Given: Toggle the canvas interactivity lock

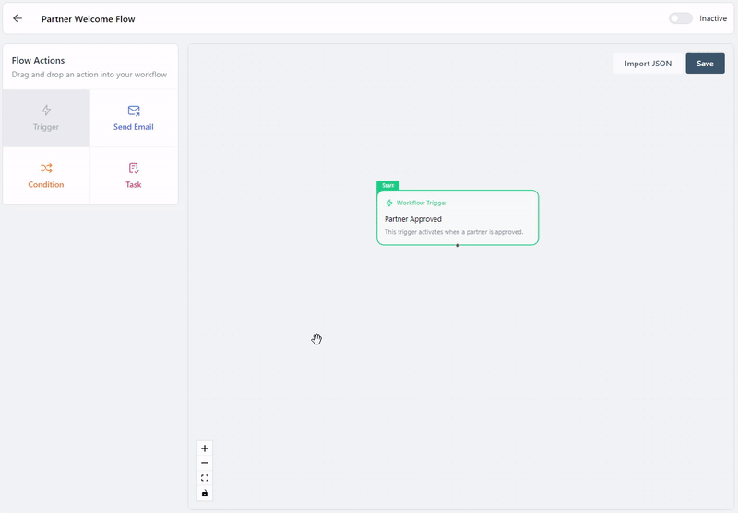Looking at the screenshot, I should 205,494.
